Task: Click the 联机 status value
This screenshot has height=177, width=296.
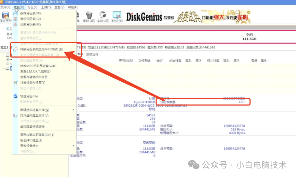Action: tap(152, 109)
